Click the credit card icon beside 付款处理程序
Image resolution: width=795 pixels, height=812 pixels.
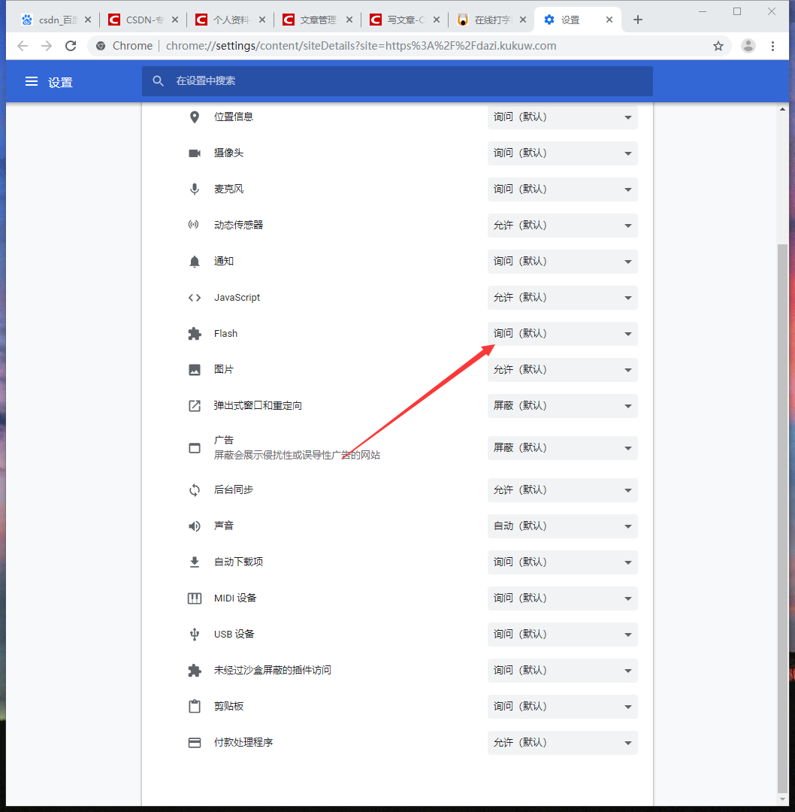(x=194, y=743)
